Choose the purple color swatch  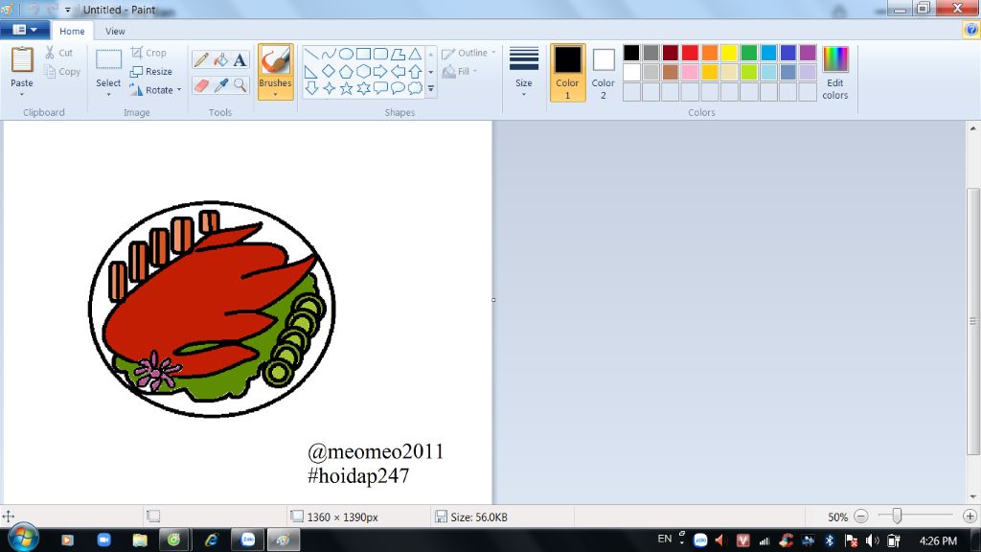click(x=808, y=53)
